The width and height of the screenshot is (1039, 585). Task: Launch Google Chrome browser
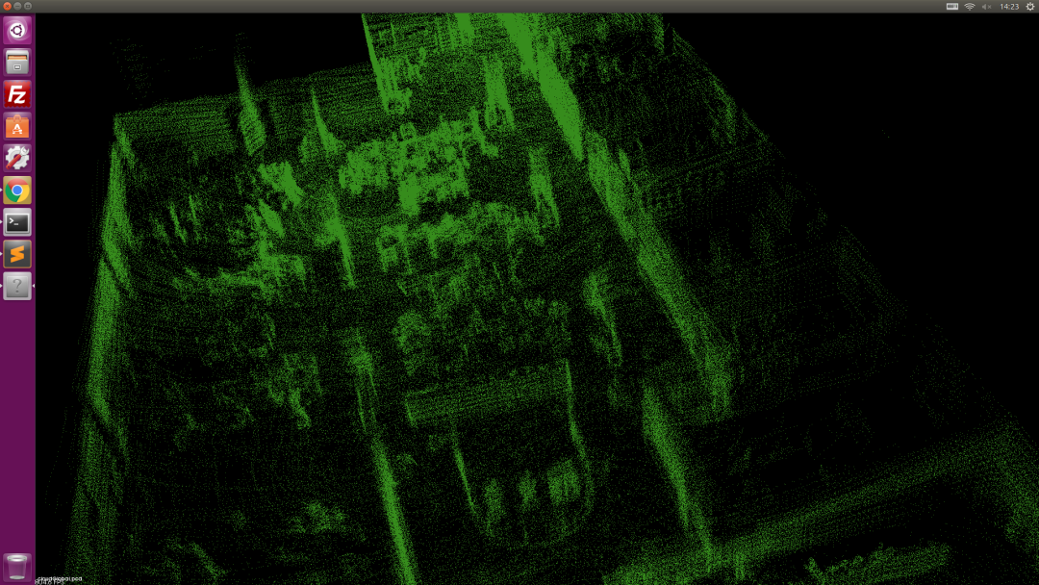pyautogui.click(x=17, y=191)
